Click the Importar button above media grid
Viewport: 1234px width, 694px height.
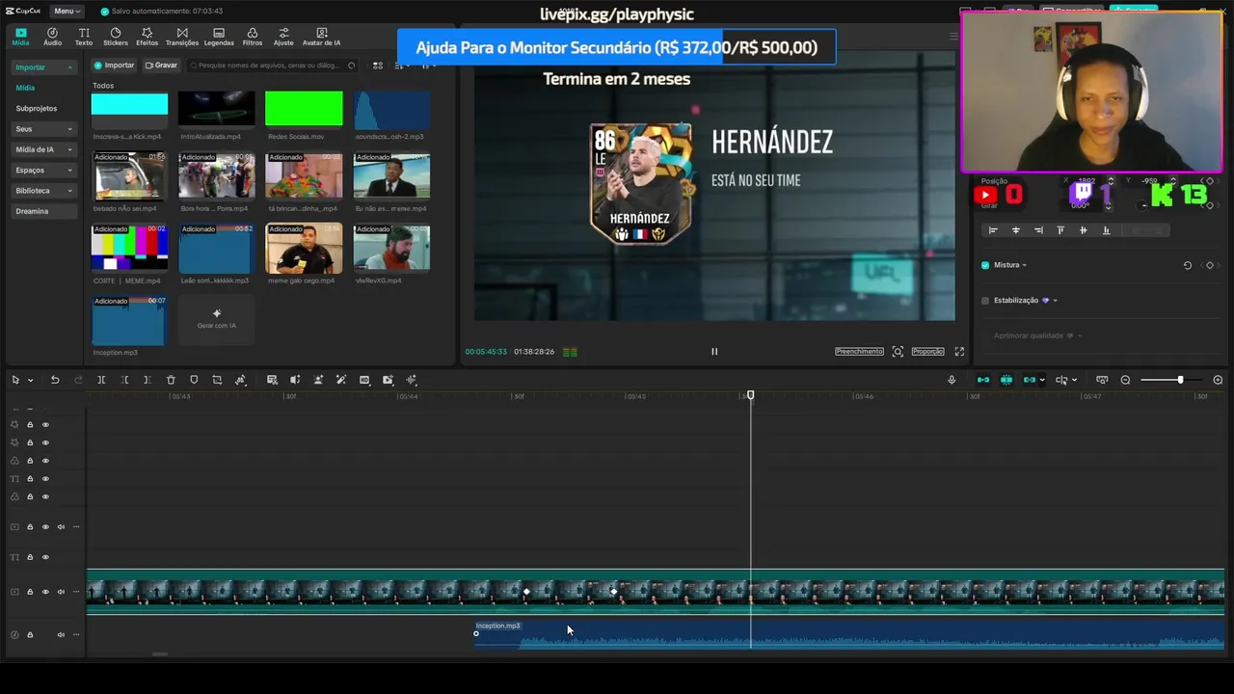tap(115, 66)
